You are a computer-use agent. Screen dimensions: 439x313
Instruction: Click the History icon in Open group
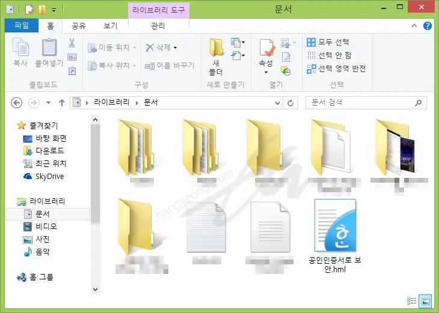pyautogui.click(x=286, y=71)
